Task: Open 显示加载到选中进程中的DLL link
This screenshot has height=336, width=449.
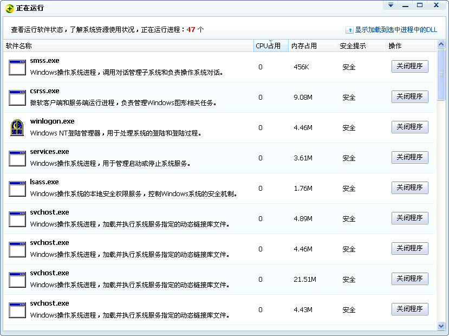Action: (x=396, y=30)
